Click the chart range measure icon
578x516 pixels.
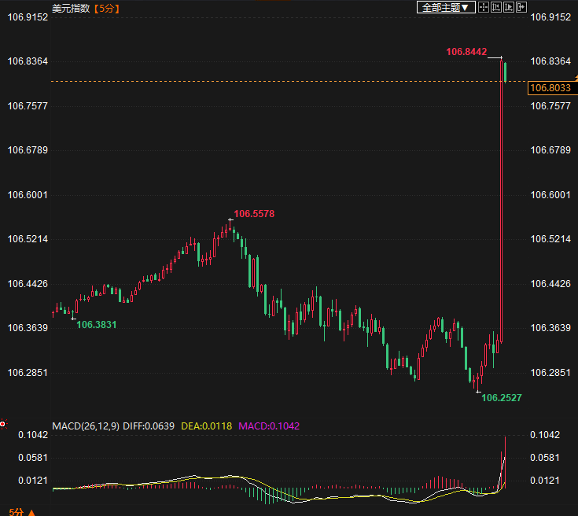click(x=496, y=7)
